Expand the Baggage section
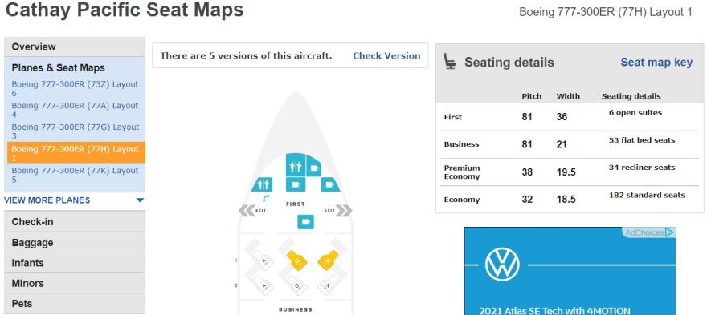 [75, 243]
